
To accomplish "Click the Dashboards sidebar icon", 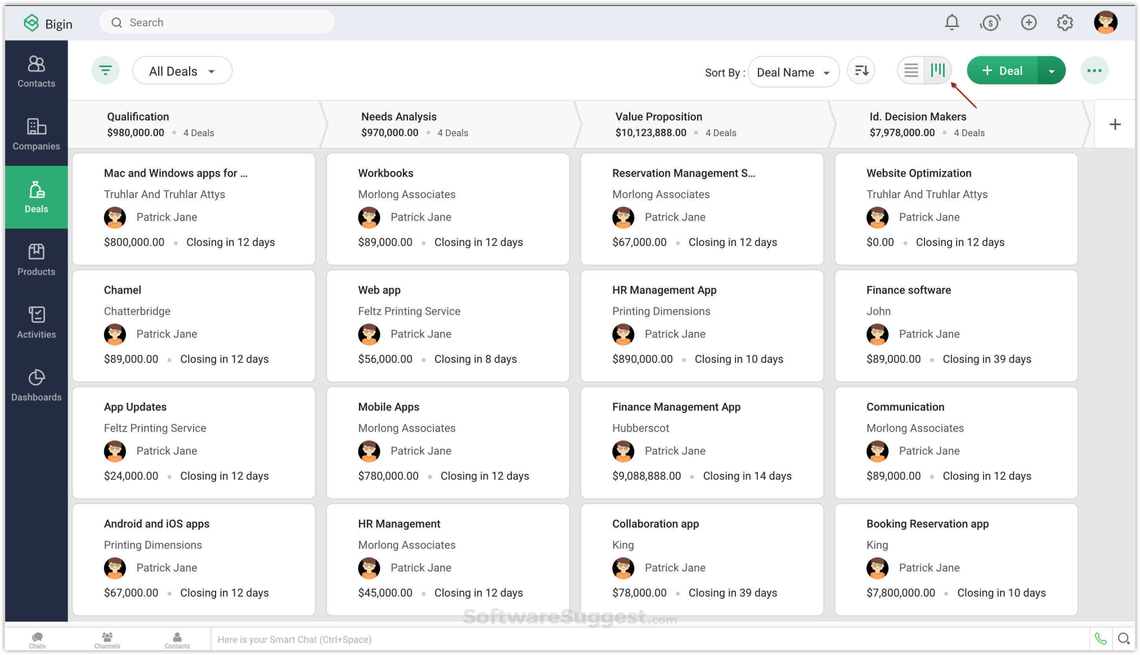I will click(x=37, y=384).
